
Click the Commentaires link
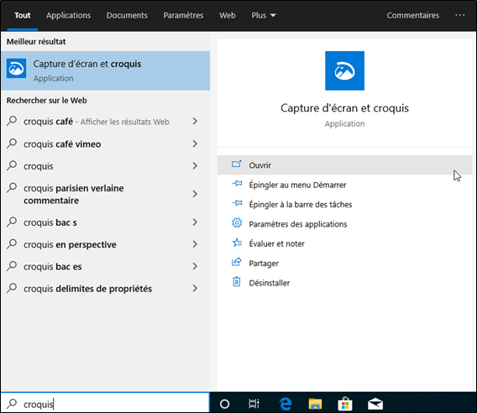413,15
